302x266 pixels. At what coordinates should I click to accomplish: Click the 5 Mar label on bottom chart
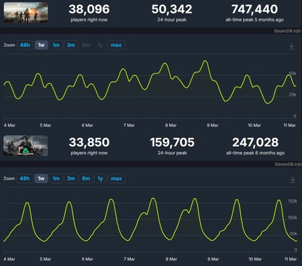pos(46,259)
